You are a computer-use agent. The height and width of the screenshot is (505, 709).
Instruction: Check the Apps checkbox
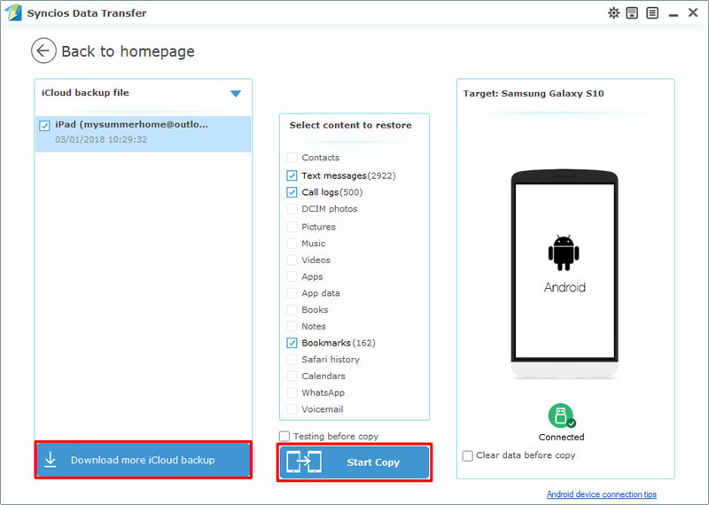[292, 276]
